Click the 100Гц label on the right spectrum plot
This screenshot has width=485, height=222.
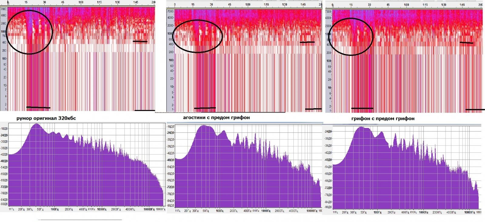[x=377, y=213]
